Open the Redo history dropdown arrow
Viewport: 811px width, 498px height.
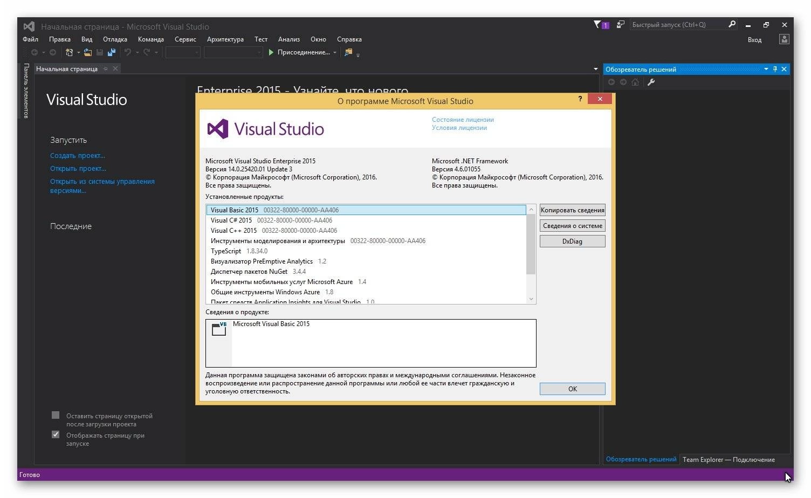(156, 52)
